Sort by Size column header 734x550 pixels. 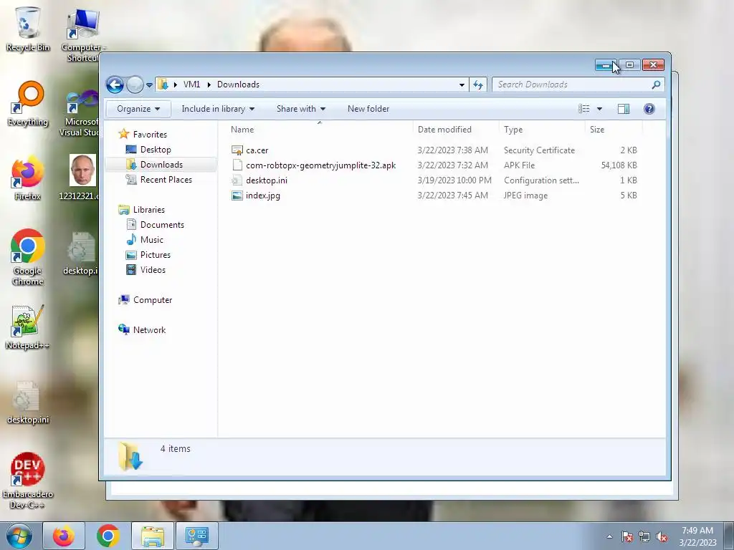[x=597, y=130]
